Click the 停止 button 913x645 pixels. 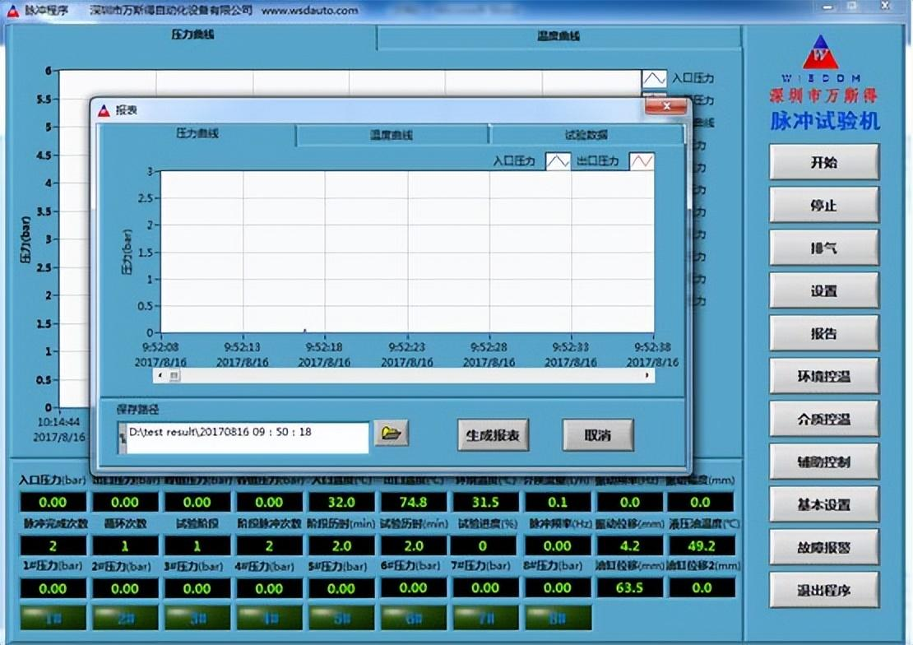click(x=824, y=205)
